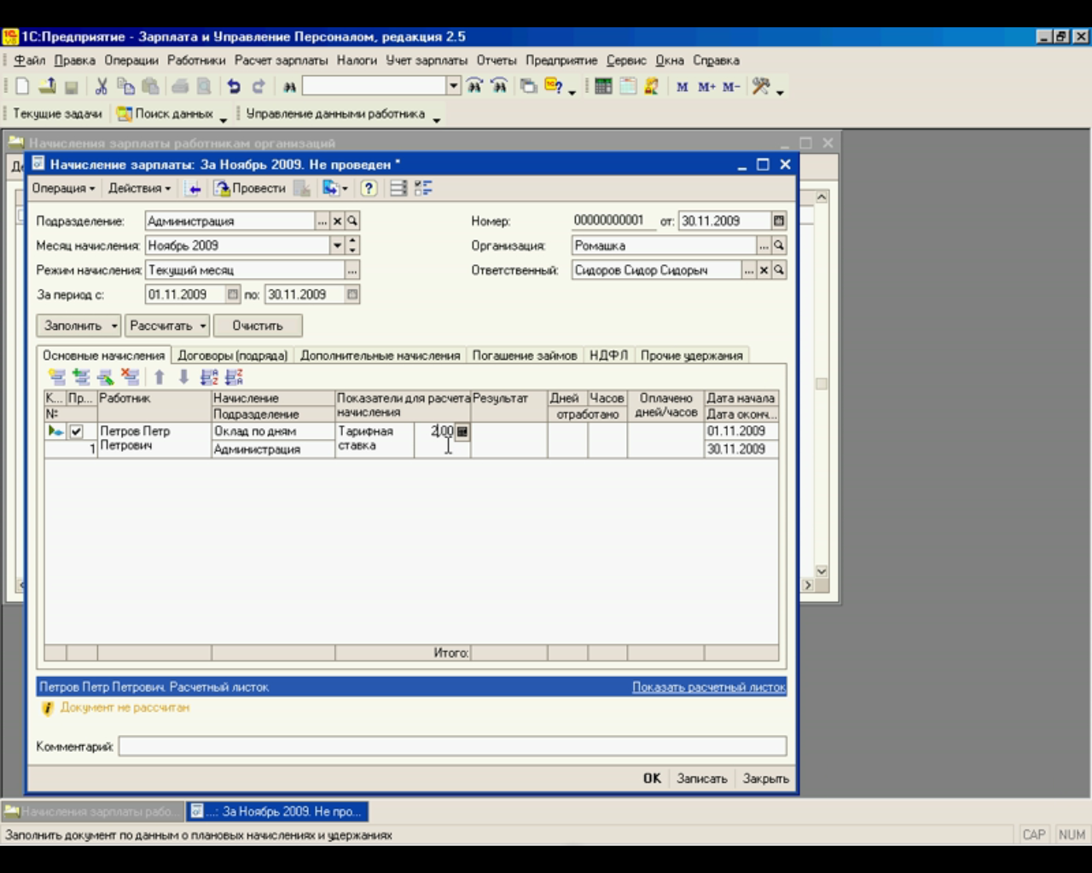Click the Комментарий input field
Image resolution: width=1092 pixels, height=873 pixels.
[x=452, y=747]
